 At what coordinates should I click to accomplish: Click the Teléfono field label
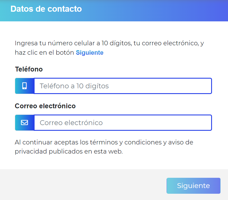(x=29, y=69)
